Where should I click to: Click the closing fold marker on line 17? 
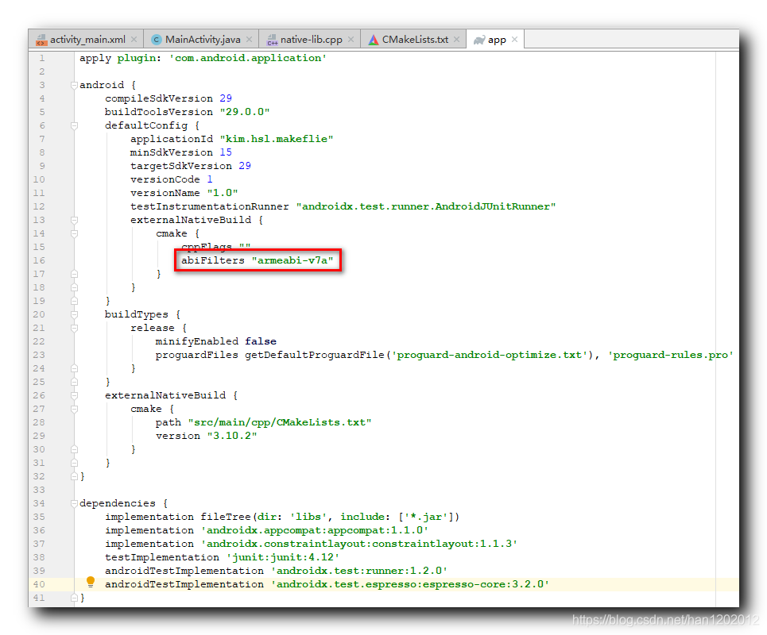click(x=75, y=274)
